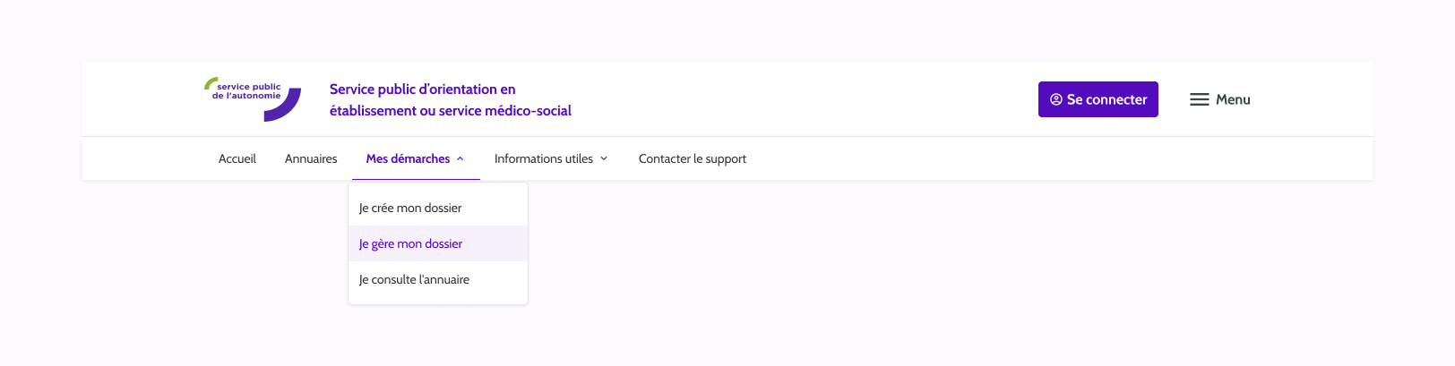Follow the Contacter le support link

tap(693, 158)
